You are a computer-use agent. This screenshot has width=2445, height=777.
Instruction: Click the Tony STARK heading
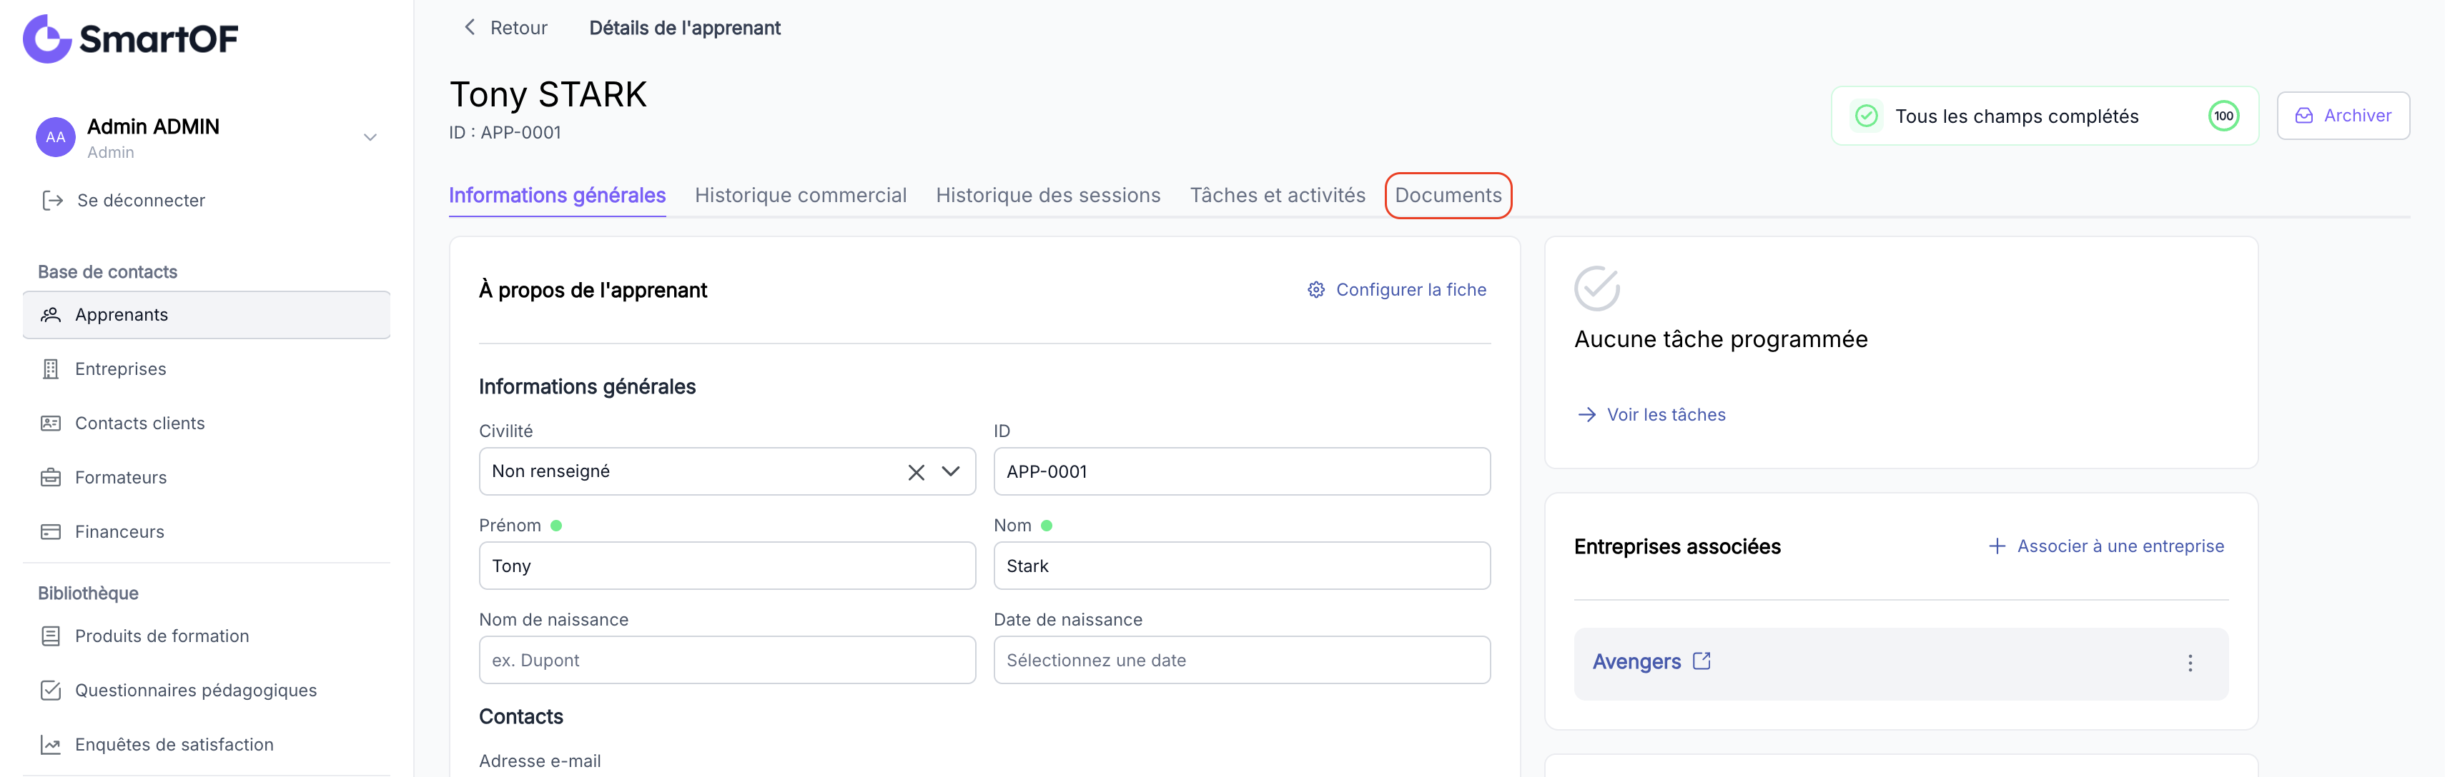[x=548, y=95]
